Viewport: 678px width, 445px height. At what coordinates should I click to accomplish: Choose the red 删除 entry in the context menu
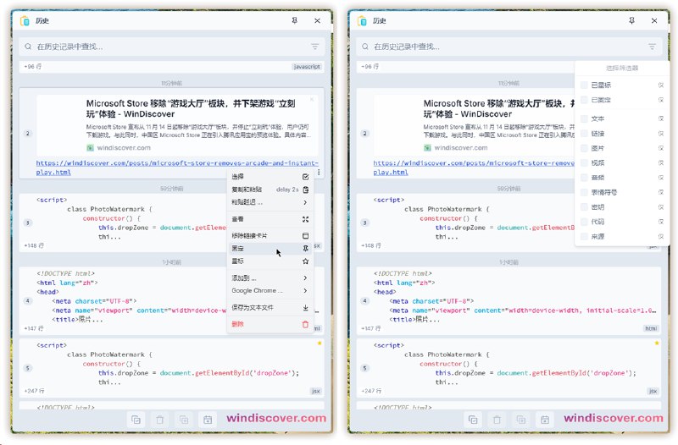[270, 324]
